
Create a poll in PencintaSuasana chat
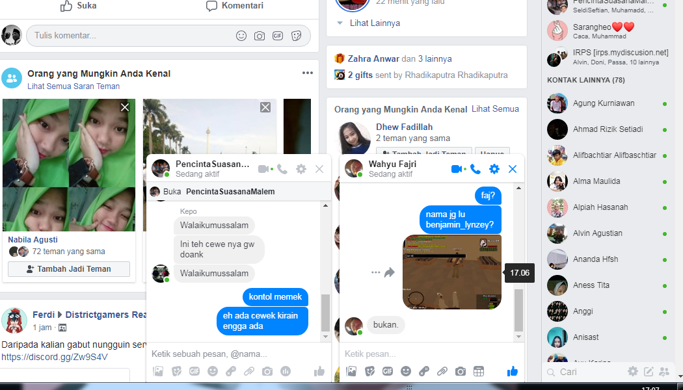pyautogui.click(x=286, y=371)
